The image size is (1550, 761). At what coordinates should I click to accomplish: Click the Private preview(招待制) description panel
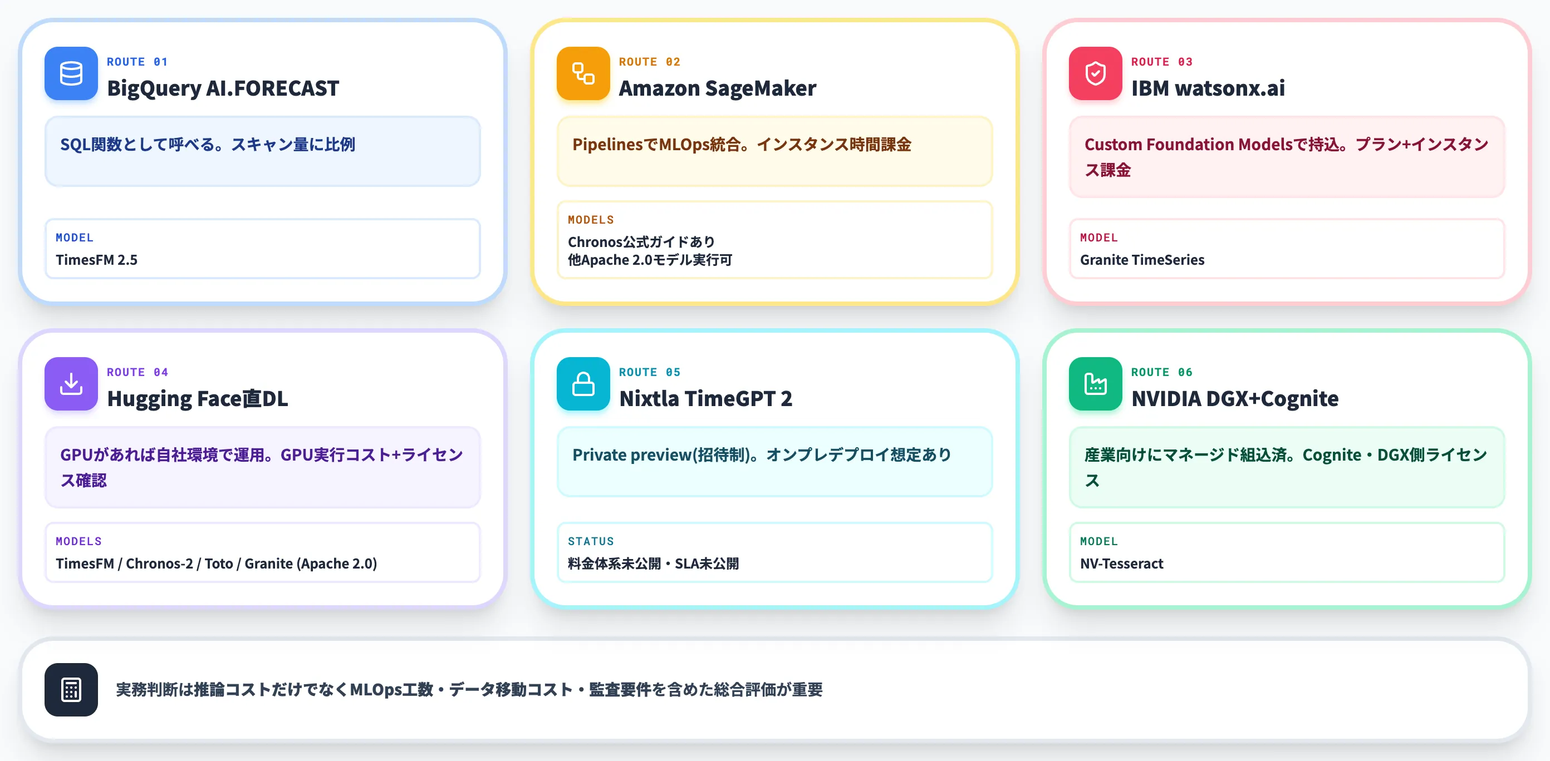(775, 462)
